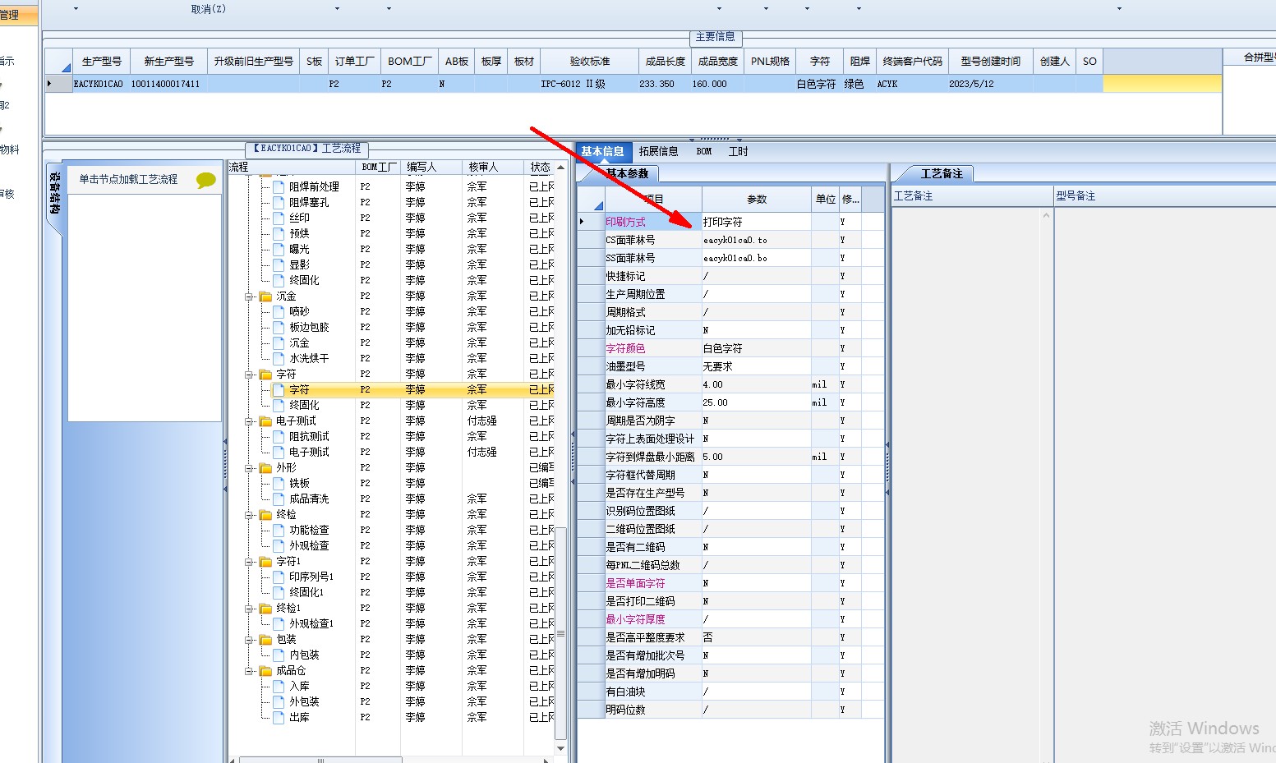Viewport: 1276px width, 763px height.
Task: Click the 成品仓 folder icon
Action: click(x=265, y=671)
